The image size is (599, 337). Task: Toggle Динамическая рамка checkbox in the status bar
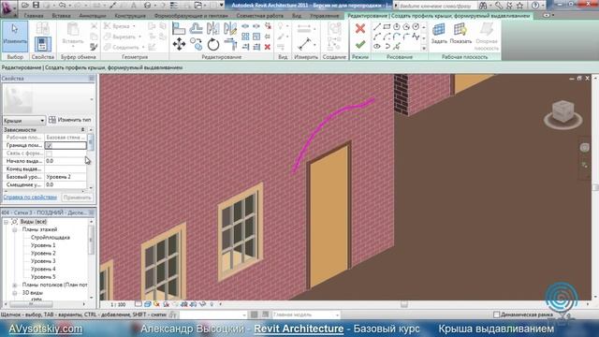pos(497,315)
